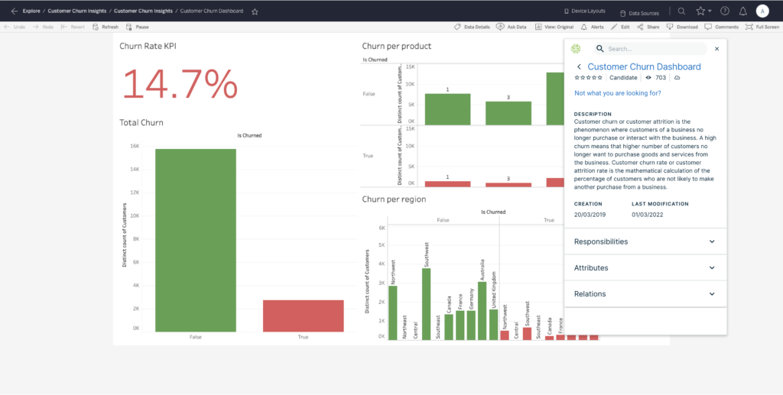Open first Customer Churn Insights breadcrumb

77,11
